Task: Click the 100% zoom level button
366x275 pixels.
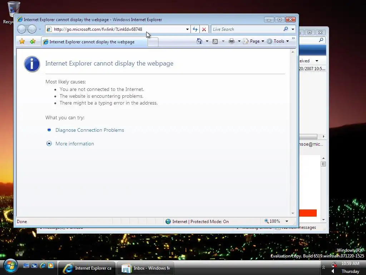Action: click(272, 221)
